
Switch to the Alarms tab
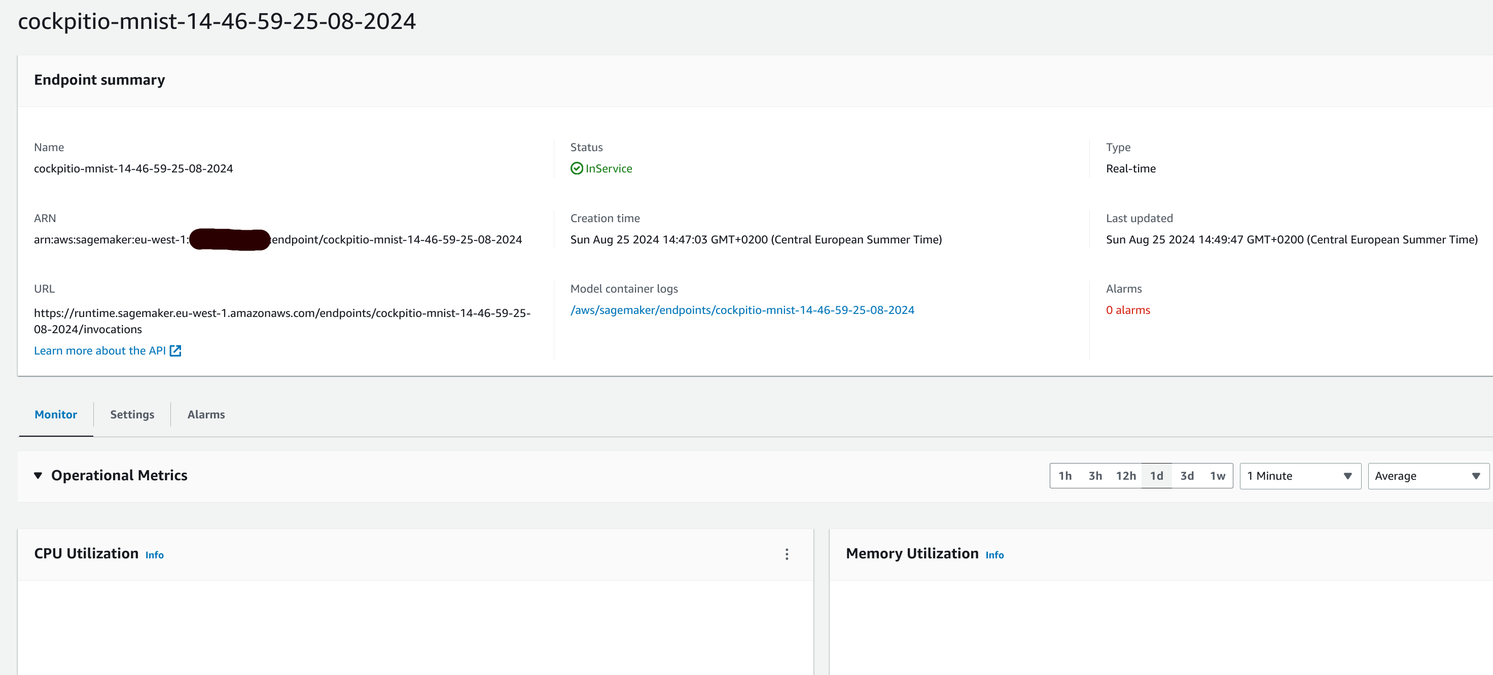pyautogui.click(x=206, y=414)
